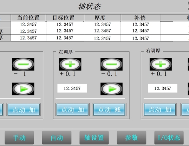
Task: Click 点动 加 button in 右调厚 panel
Action: [160, 110]
